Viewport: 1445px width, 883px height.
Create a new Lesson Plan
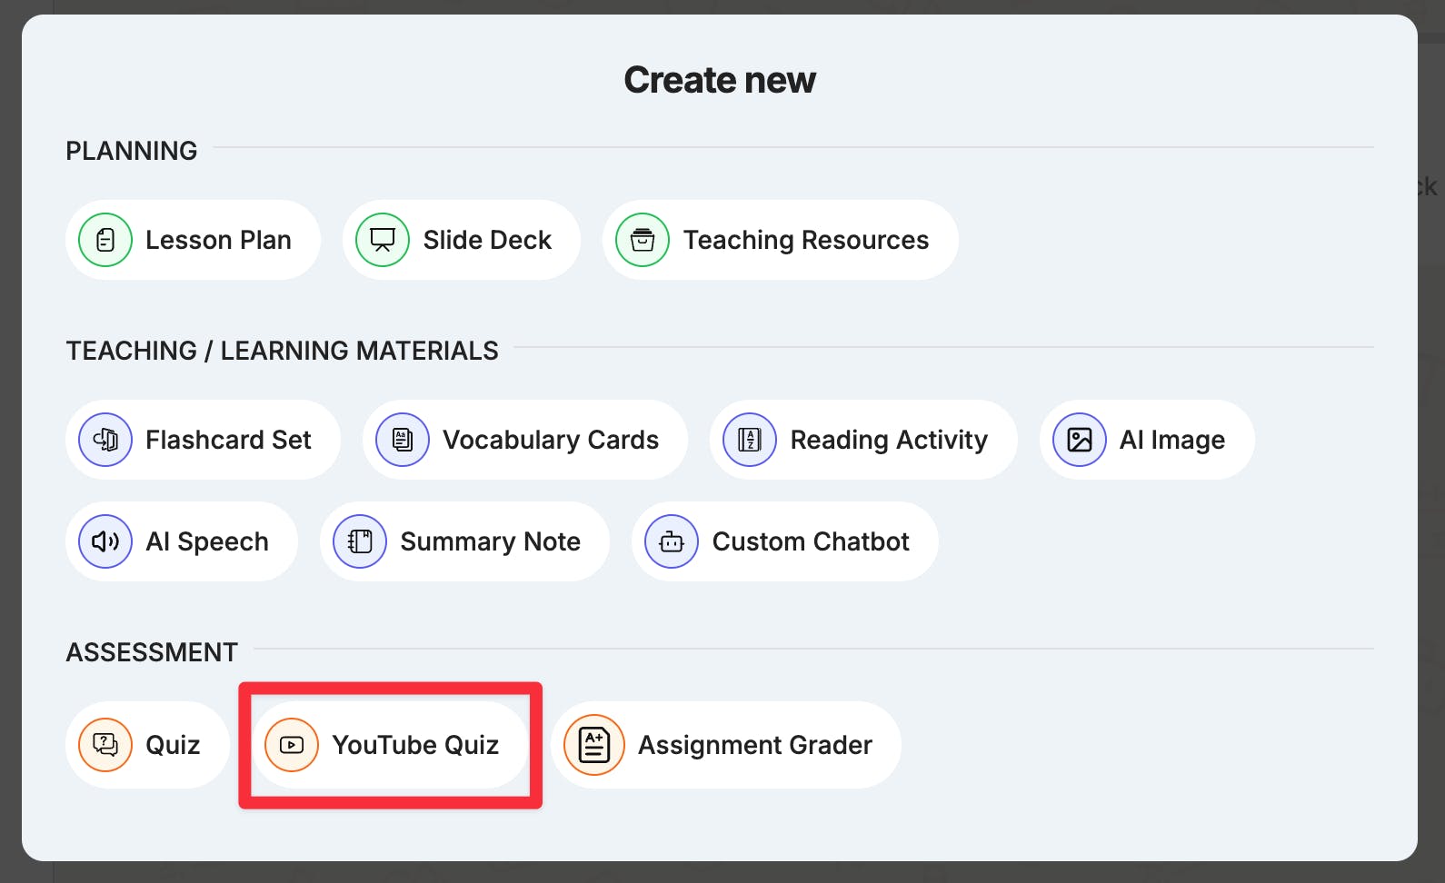(218, 240)
